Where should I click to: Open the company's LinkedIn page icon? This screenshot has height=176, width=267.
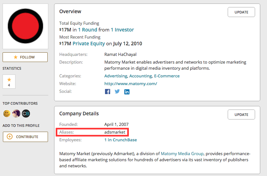tap(127, 92)
